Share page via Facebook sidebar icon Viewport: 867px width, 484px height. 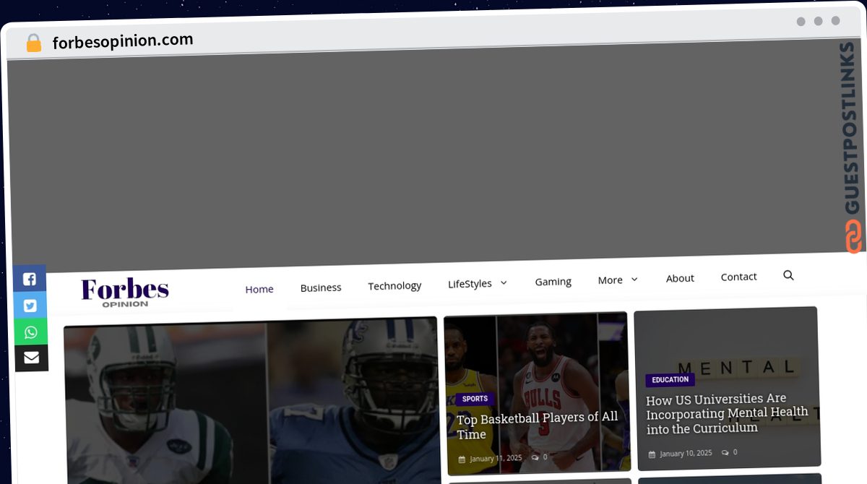tap(30, 278)
